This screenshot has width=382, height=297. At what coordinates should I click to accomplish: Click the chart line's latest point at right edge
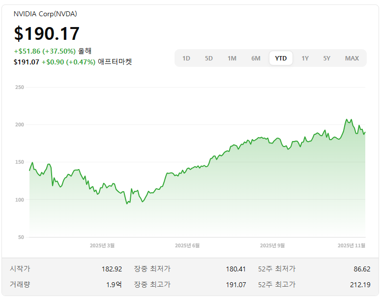coord(365,132)
